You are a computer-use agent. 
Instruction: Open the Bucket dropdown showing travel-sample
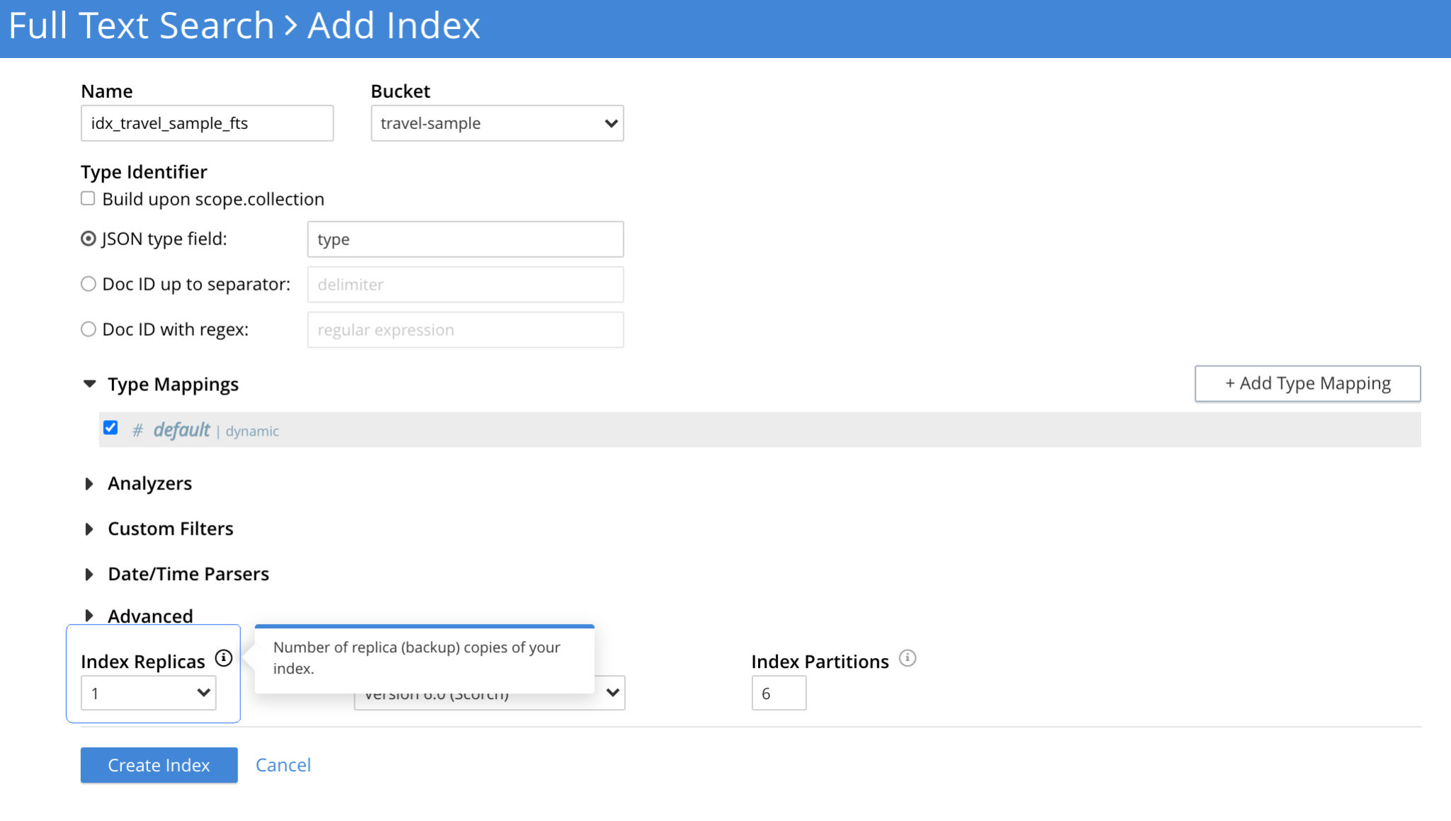click(x=496, y=123)
